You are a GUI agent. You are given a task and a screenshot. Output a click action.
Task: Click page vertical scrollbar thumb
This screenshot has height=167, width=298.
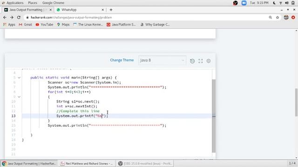point(296,102)
